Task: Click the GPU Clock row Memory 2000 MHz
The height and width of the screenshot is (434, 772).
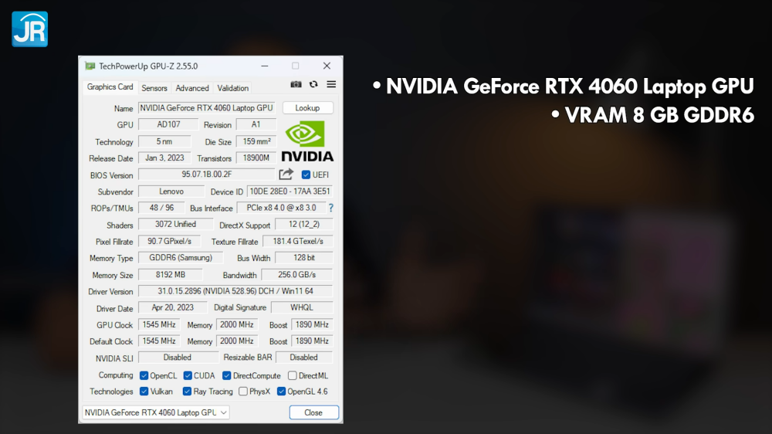Action: (x=237, y=324)
